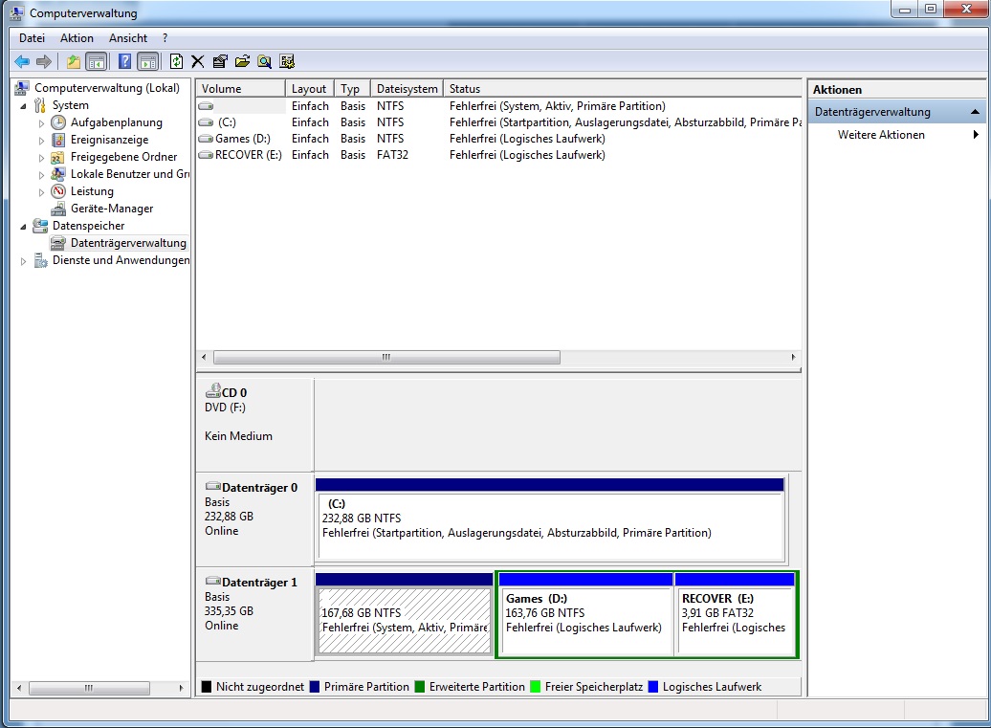Open Help via the question mark icon
The image size is (991, 728).
tap(124, 61)
